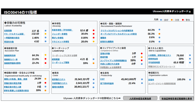Open the 懲戒件数 link
The width and height of the screenshot is (195, 109).
104,57
